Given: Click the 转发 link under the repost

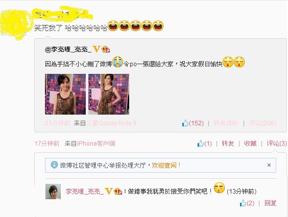Looking at the screenshot, I should (228, 143).
